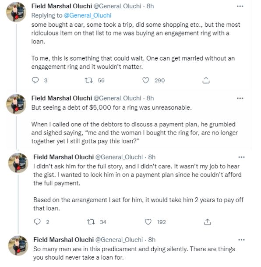261x267 pixels.
Task: Open more options on payment plan tweet
Action: (241, 157)
